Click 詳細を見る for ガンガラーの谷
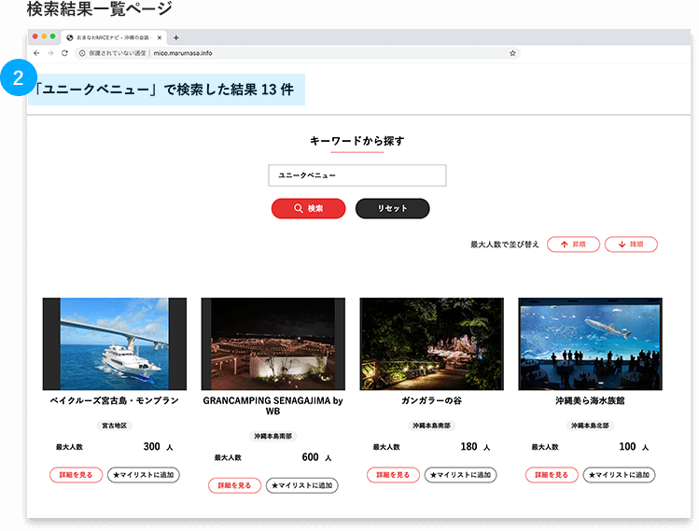The height and width of the screenshot is (531, 699). [393, 475]
